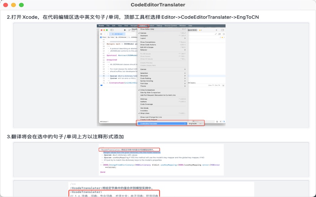Viewport: 316px width, 197px height.
Task: Click the '@protocol AbstractJSONModel' code line
Action: [x=122, y=55]
